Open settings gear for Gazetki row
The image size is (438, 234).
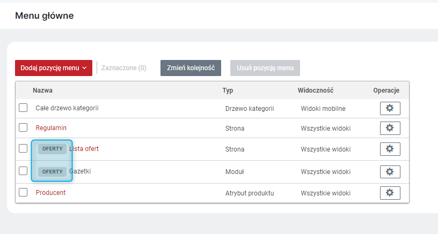pyautogui.click(x=390, y=171)
